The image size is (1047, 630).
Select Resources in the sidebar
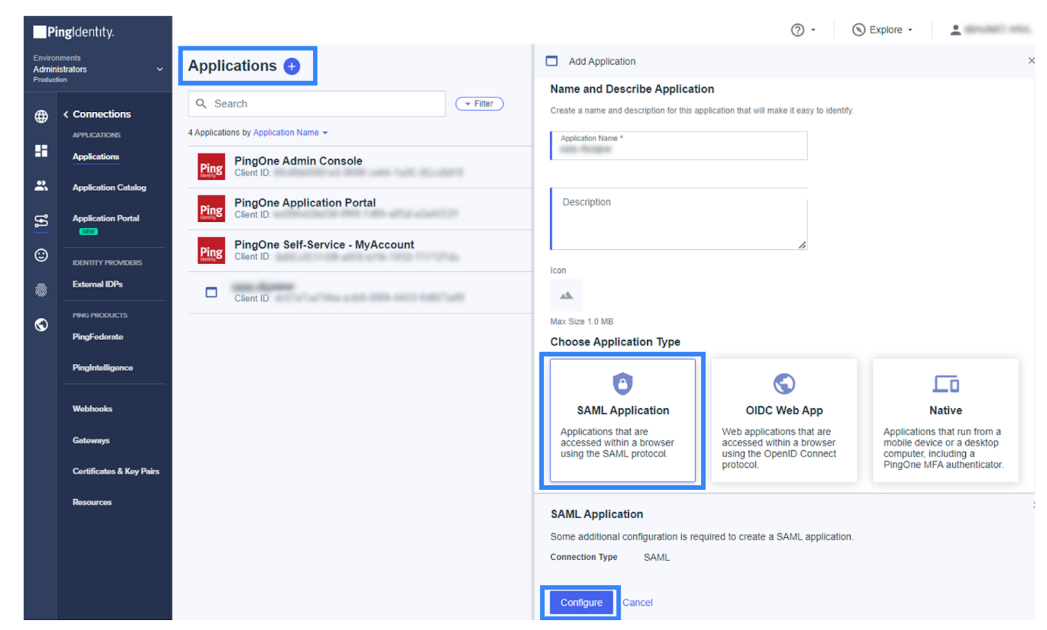(92, 502)
